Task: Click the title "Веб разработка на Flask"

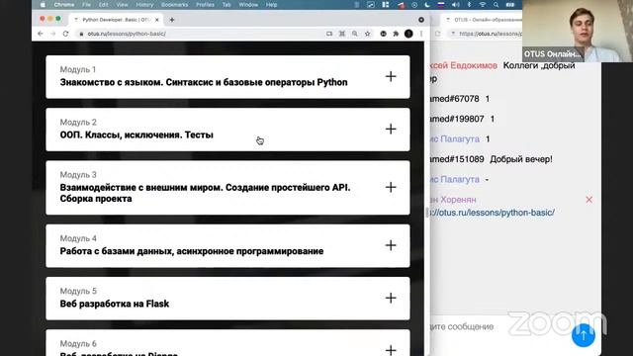Action: [x=115, y=304]
